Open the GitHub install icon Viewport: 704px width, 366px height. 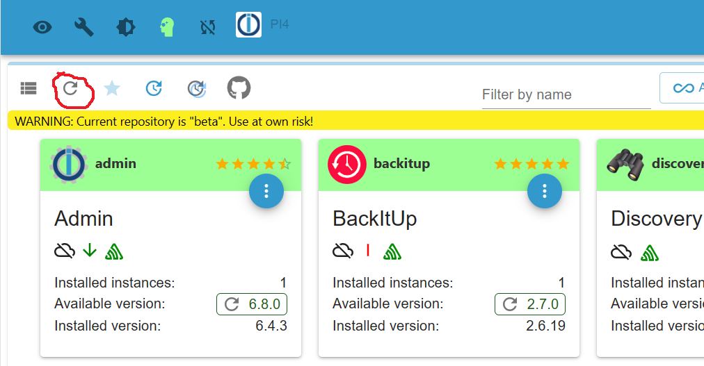point(239,88)
